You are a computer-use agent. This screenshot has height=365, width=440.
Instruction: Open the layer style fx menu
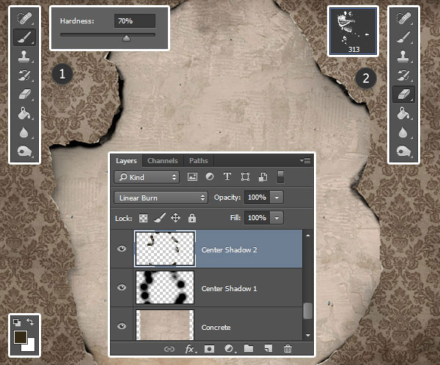click(x=189, y=350)
